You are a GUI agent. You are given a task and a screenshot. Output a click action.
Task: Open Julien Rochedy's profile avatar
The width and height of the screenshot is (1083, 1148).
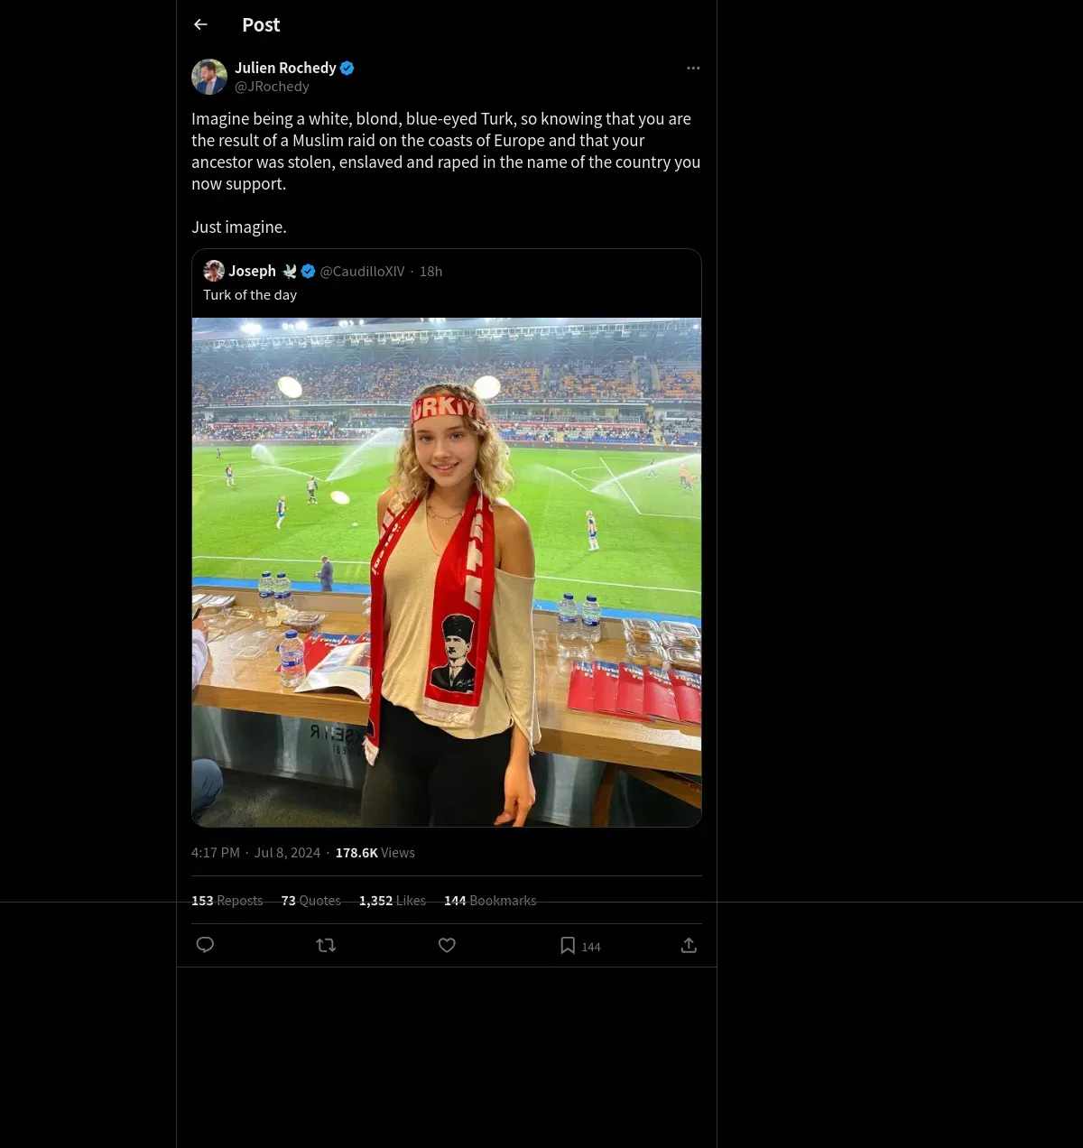(209, 77)
